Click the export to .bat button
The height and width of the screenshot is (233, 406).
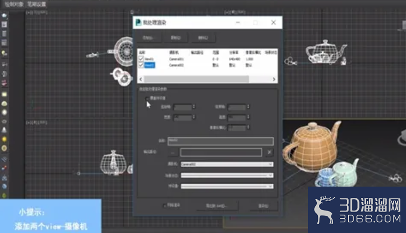217,206
